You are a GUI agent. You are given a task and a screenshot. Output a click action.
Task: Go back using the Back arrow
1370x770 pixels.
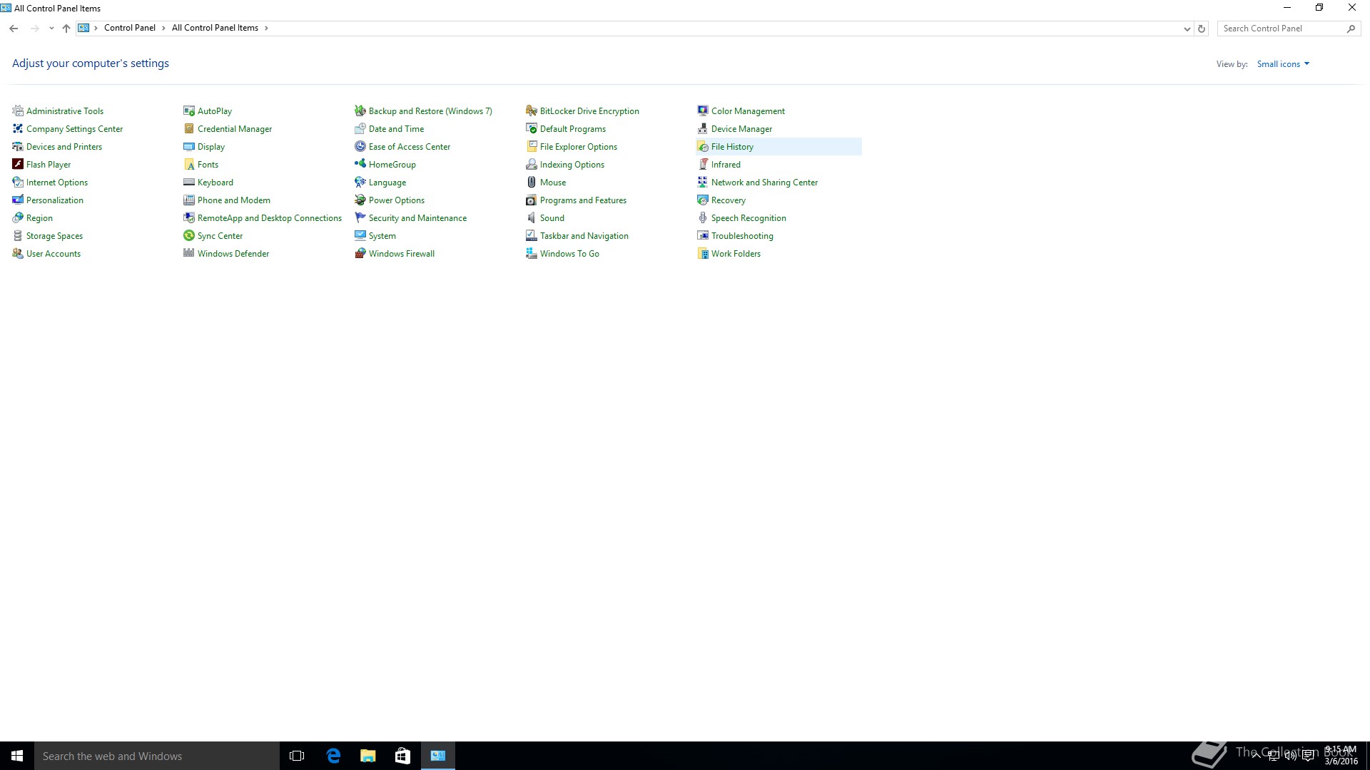click(14, 29)
